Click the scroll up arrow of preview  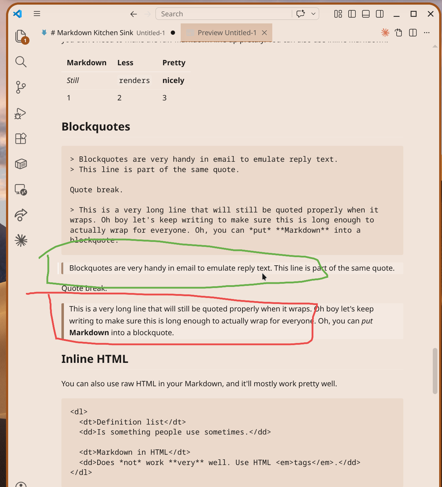tap(435, 46)
